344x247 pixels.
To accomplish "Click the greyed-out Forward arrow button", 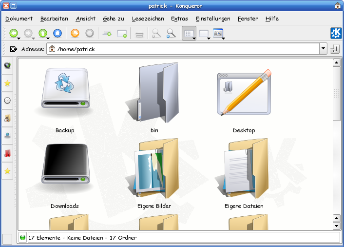I will (x=28, y=33).
